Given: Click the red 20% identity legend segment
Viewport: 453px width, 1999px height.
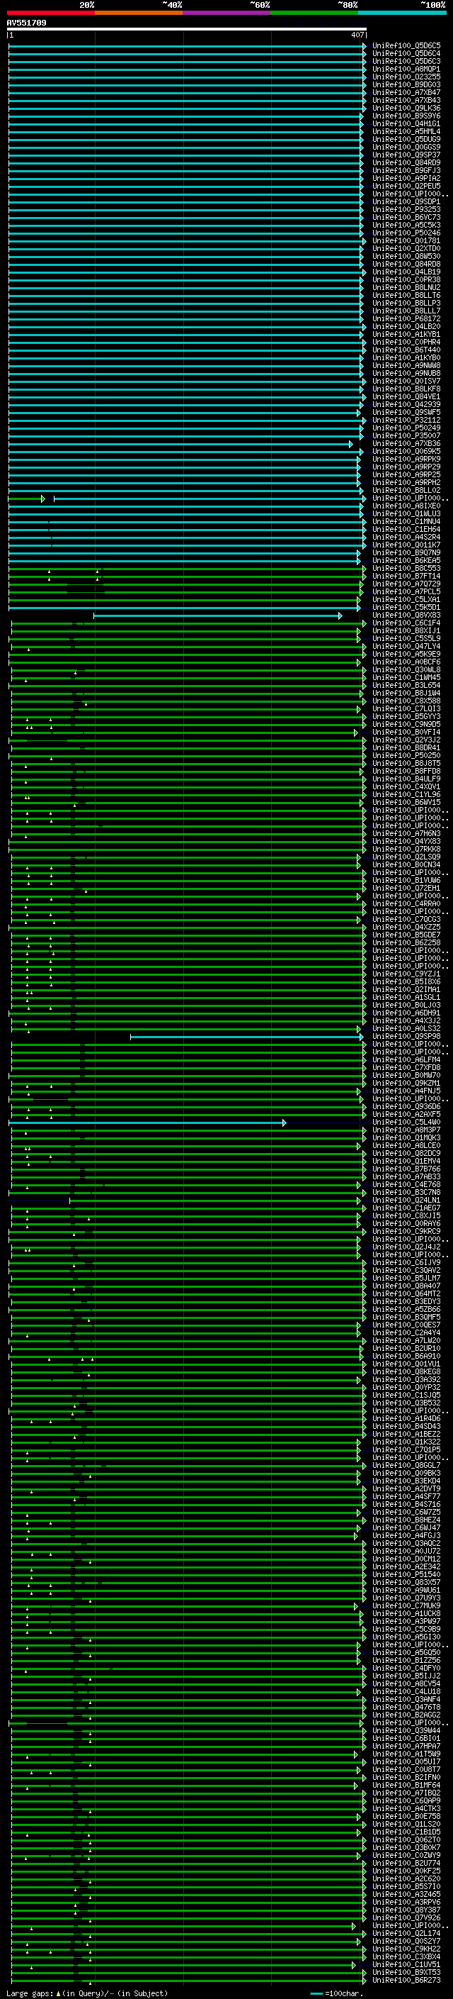Looking at the screenshot, I should (50, 13).
